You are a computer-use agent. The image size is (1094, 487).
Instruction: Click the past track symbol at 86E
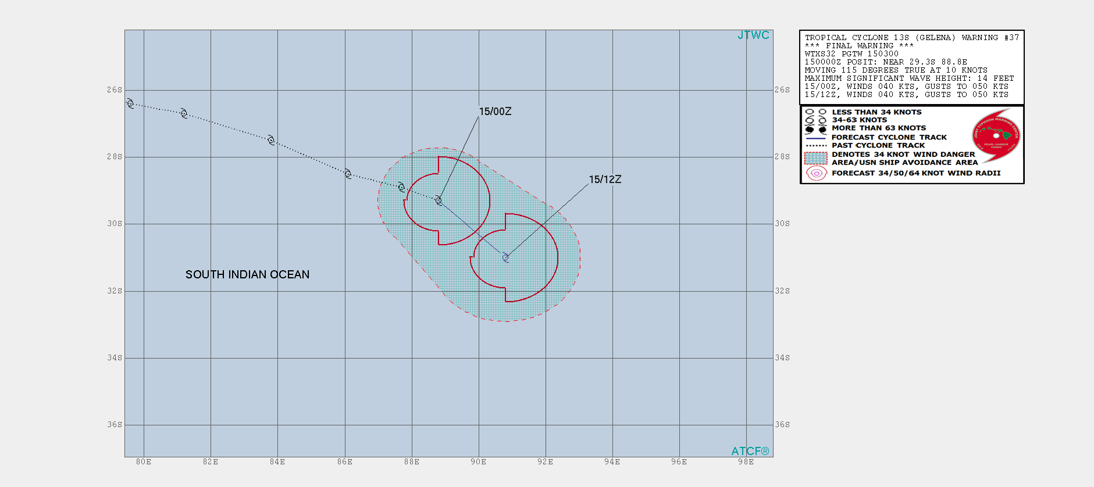[x=348, y=174]
